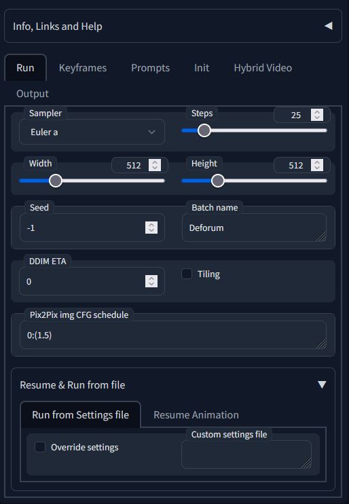
Task: Increment the Seed value stepper up
Action: click(151, 224)
